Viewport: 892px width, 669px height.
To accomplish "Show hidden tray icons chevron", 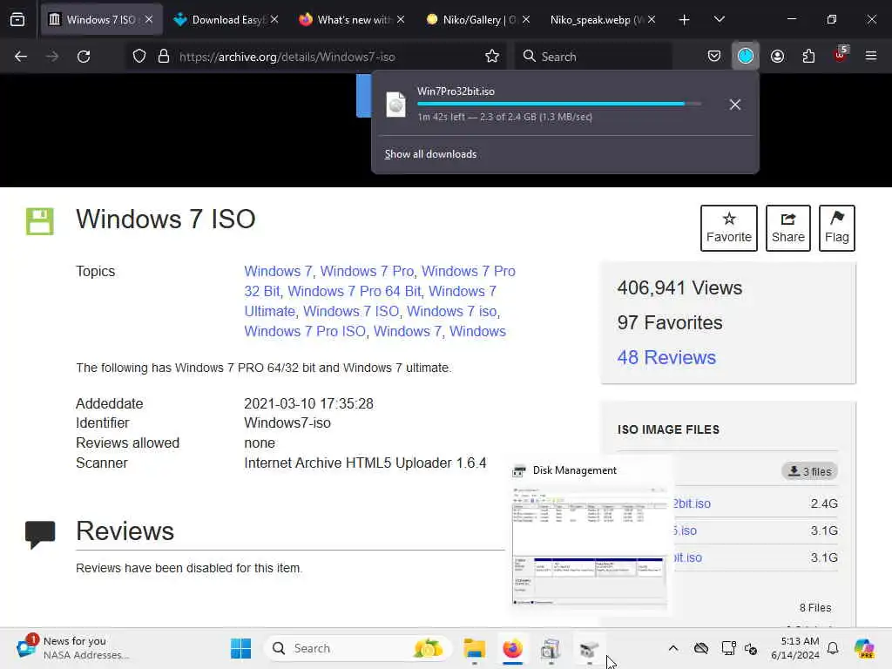I will click(x=673, y=648).
